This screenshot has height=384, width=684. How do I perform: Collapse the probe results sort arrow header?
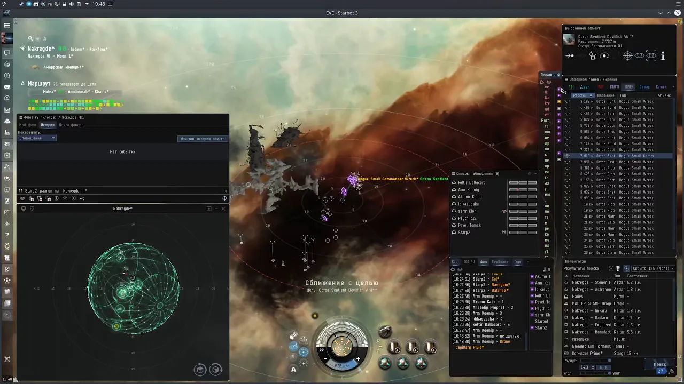(x=567, y=276)
